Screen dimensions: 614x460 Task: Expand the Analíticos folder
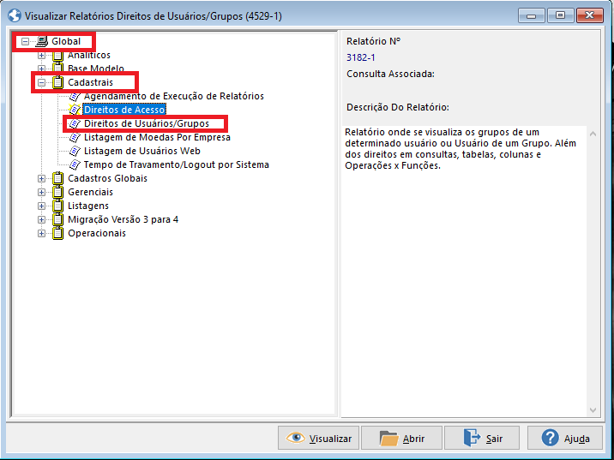[x=41, y=56]
